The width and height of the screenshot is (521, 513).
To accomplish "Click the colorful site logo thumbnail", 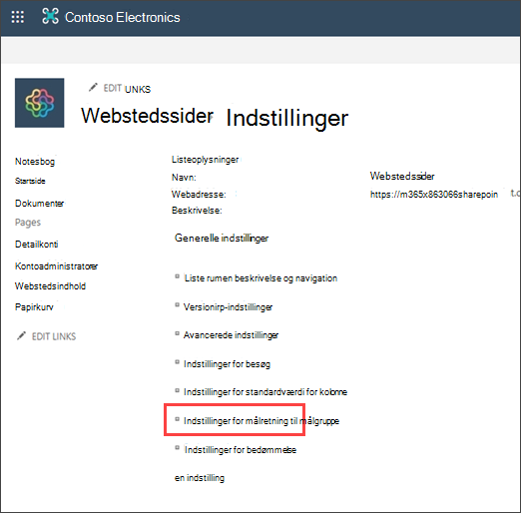I will pos(39,103).
